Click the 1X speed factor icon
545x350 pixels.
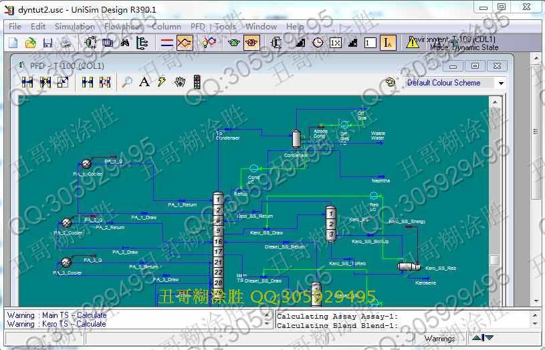(336, 43)
